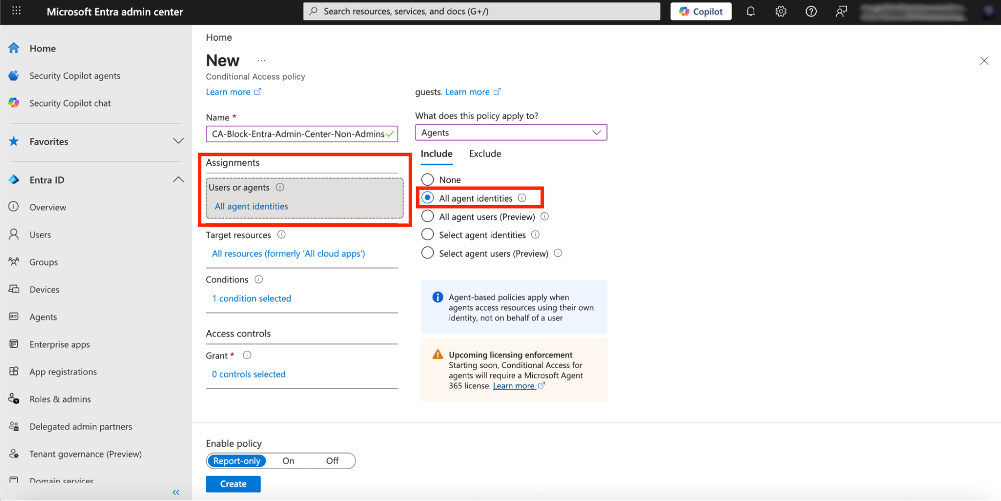1001x501 pixels.
Task: Click info icon beside All agent users (Preview)
Action: pyautogui.click(x=545, y=216)
